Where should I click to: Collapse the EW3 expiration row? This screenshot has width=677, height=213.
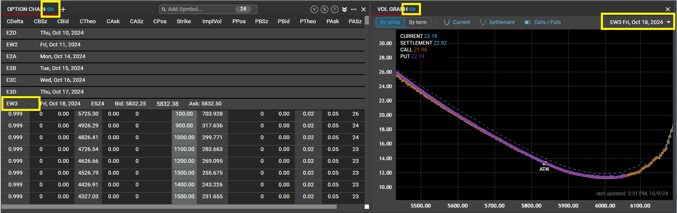[12, 104]
